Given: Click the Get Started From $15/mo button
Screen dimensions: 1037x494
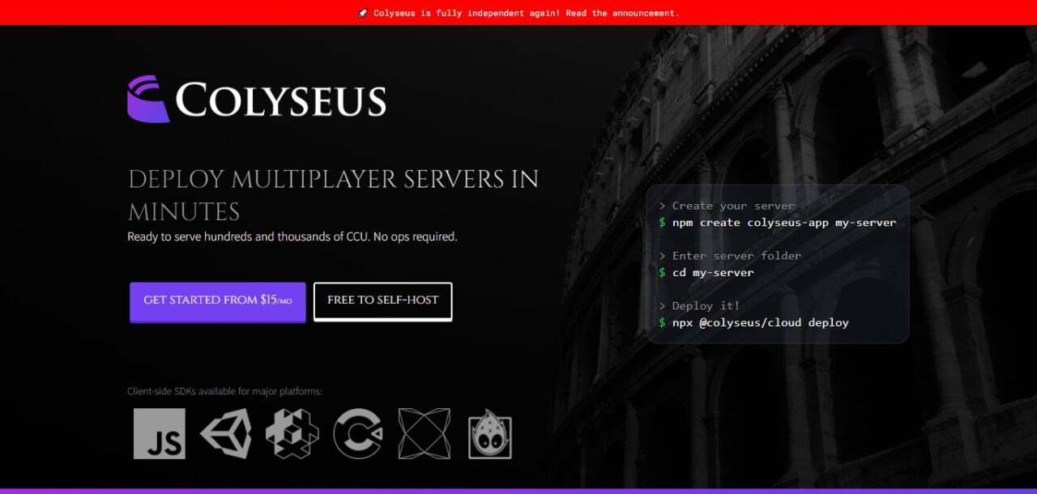Looking at the screenshot, I should (x=218, y=301).
